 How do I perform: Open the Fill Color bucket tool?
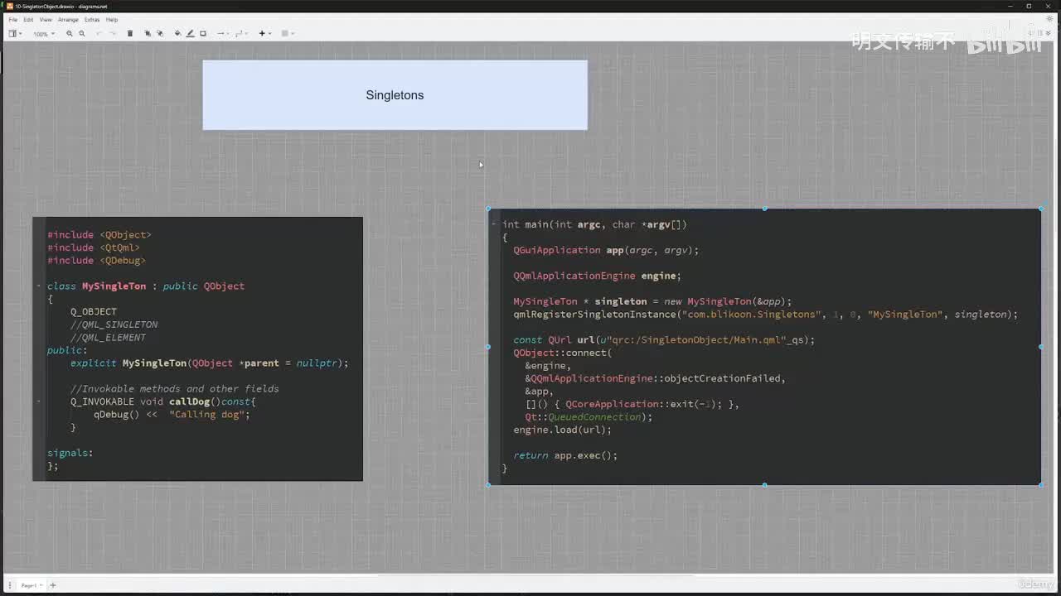click(x=177, y=34)
